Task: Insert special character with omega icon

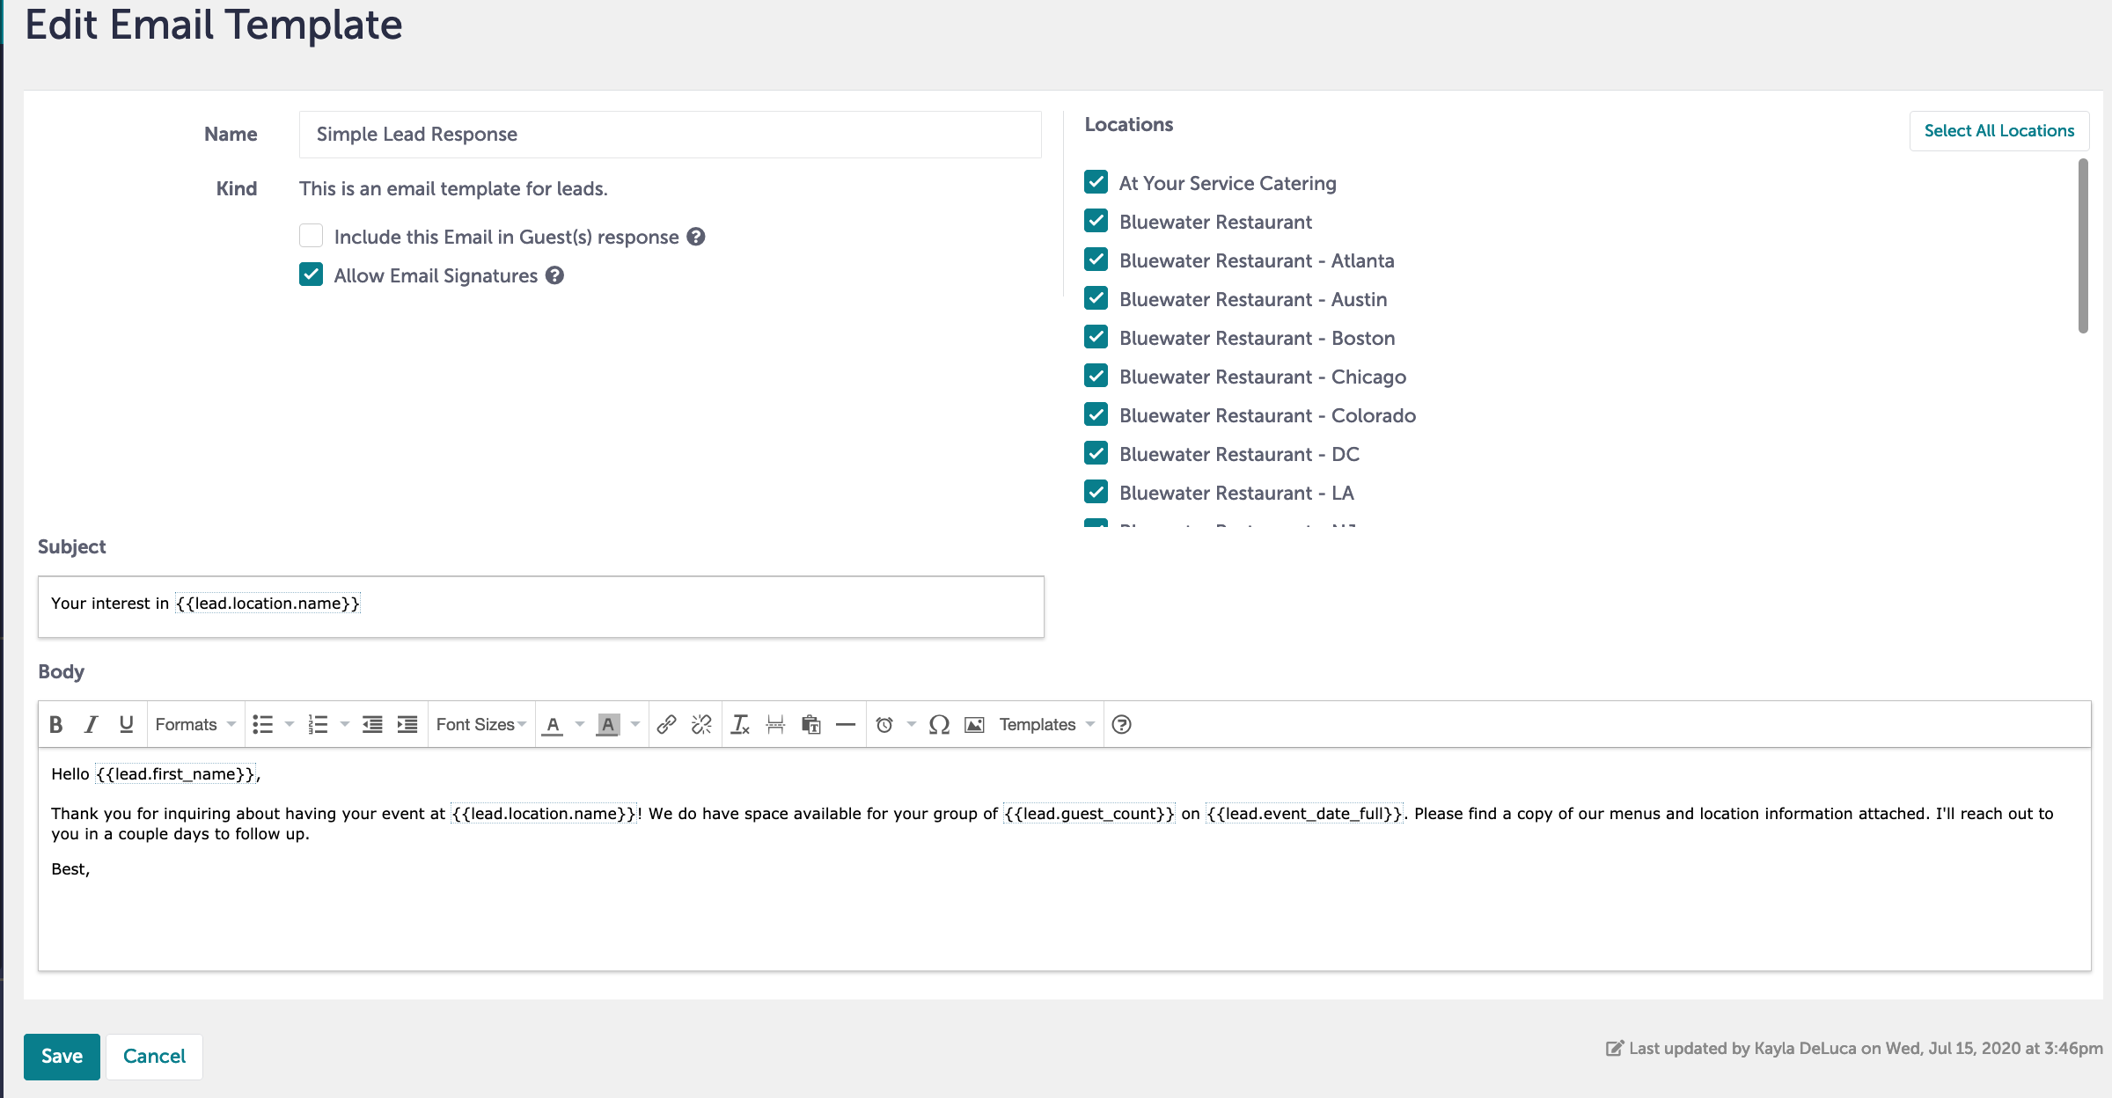Action: [x=939, y=724]
